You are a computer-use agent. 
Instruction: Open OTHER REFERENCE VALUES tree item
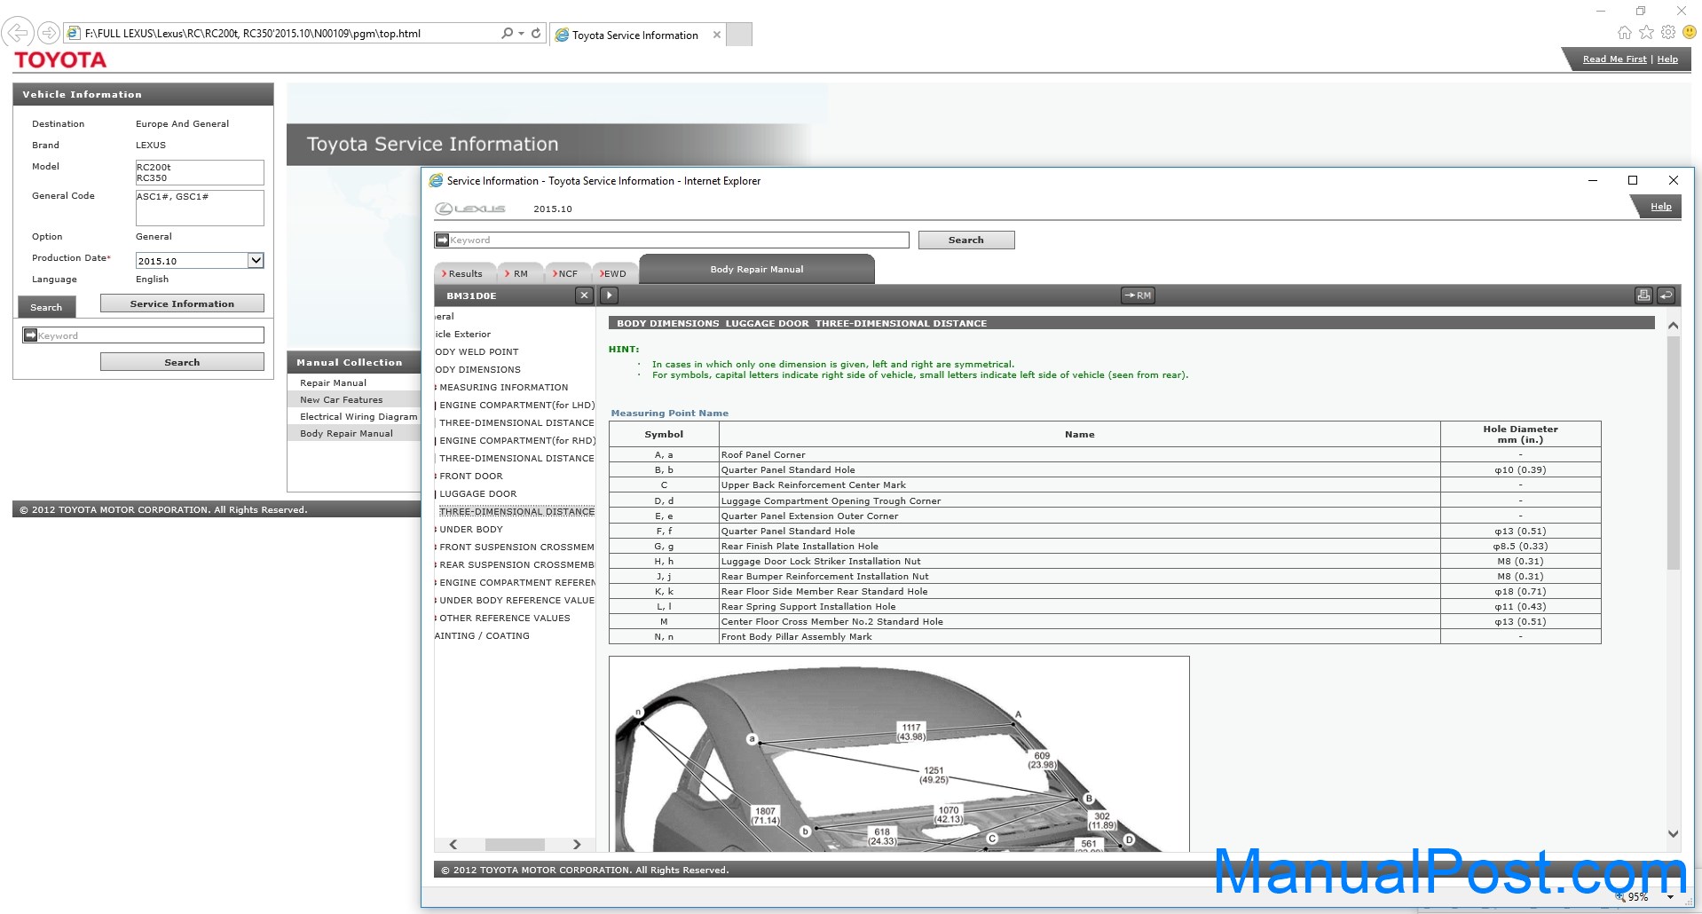point(505,618)
